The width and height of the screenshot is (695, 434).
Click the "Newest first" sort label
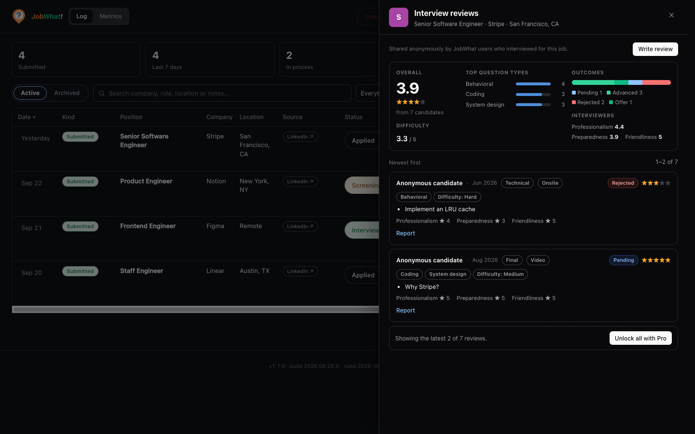tap(405, 163)
